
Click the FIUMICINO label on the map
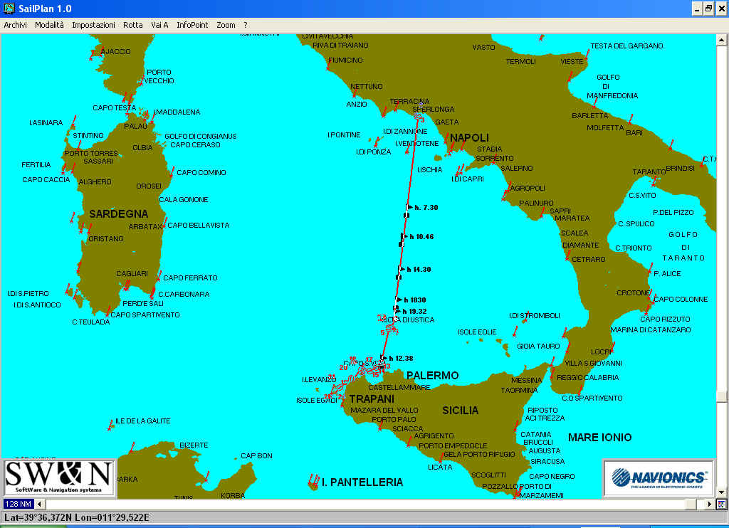pyautogui.click(x=345, y=60)
